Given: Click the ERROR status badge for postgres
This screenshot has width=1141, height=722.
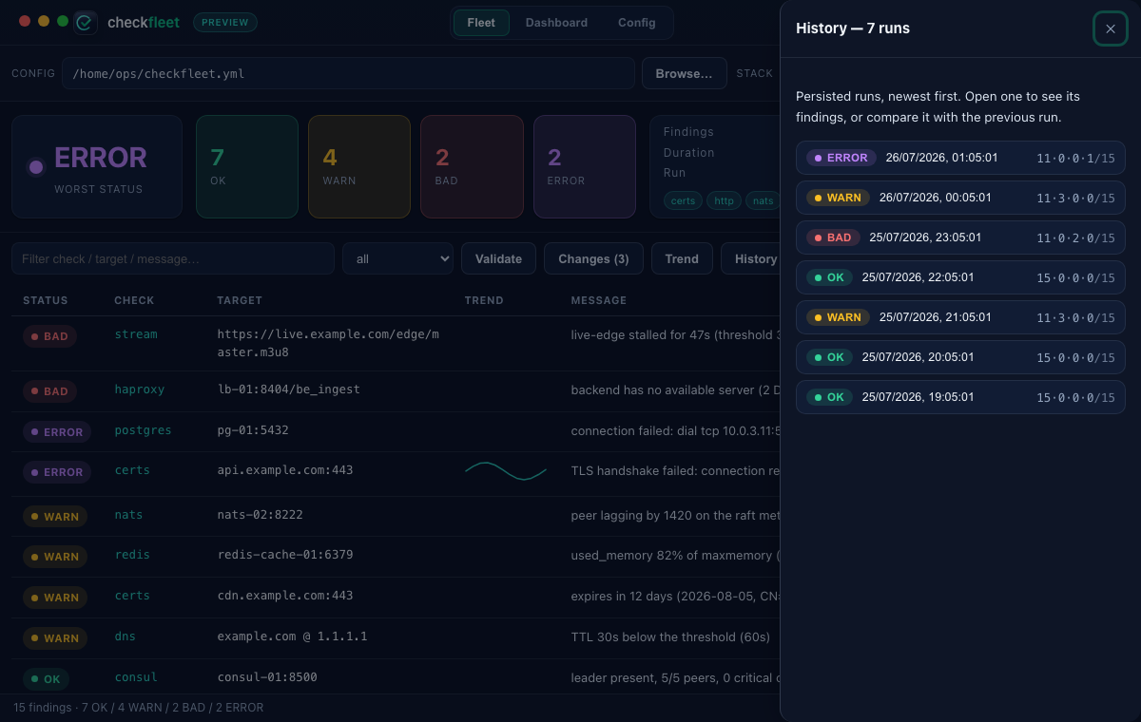Looking at the screenshot, I should [57, 432].
